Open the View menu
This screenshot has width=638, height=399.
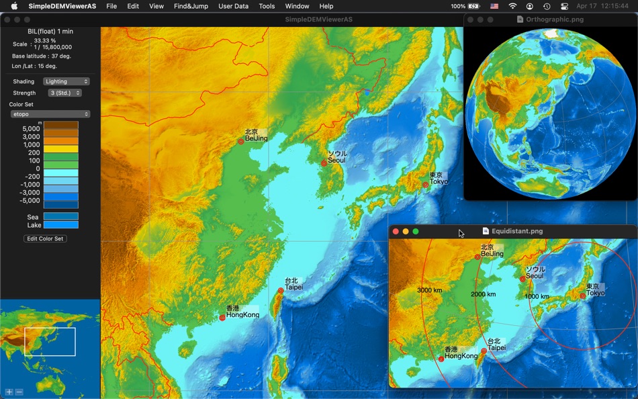156,6
